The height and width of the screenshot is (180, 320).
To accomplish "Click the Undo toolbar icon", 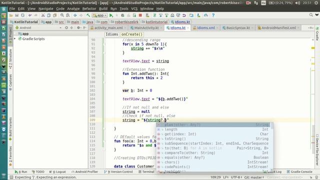I will pyautogui.click(x=30, y=15).
